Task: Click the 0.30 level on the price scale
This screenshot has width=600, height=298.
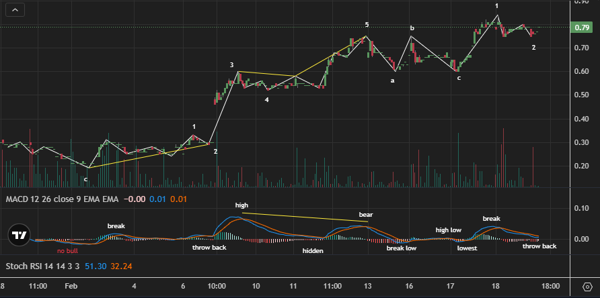Action: [x=581, y=142]
